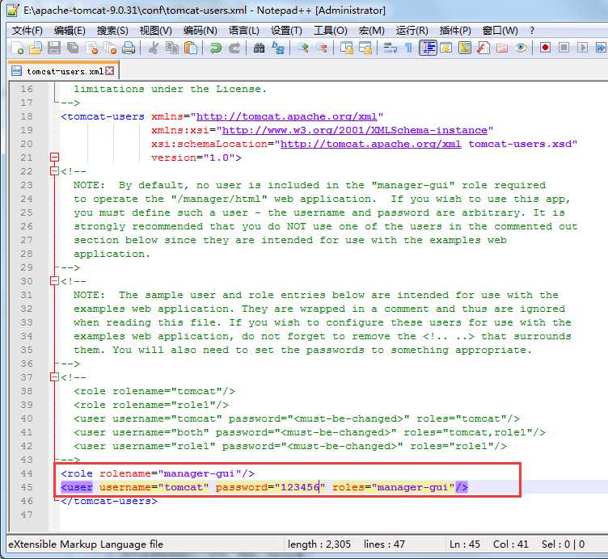Collapse fold marker on line 21

(x=54, y=158)
